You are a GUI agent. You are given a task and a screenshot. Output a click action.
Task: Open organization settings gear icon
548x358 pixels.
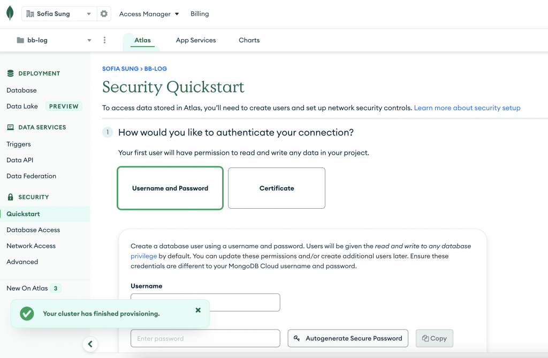click(104, 14)
